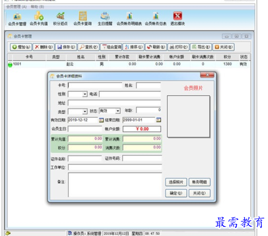This screenshot has height=236, width=268.
Task: Expand the 状态 status dropdown
Action: point(118,111)
